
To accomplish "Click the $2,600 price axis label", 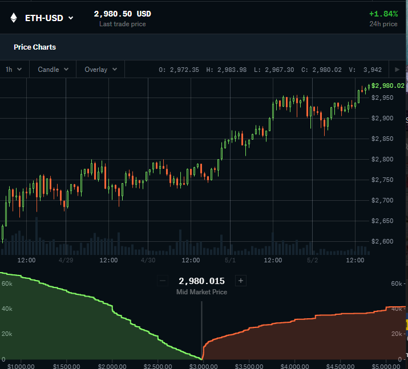I will coord(382,242).
